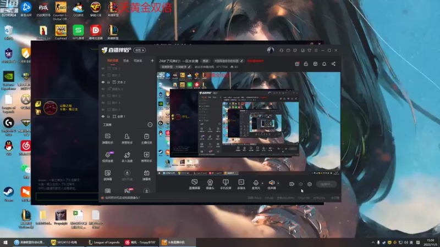Open the 弹幕助手 tool in the toolbox
Screen dimensions: 440x247
coord(107,139)
